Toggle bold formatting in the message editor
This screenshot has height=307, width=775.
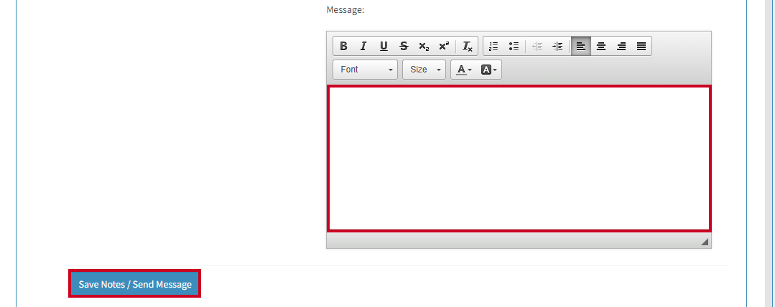343,46
